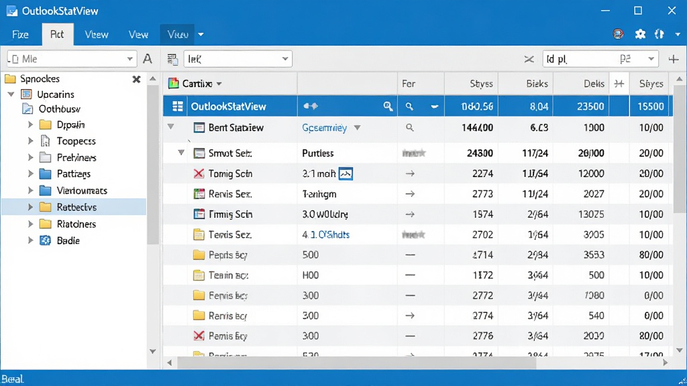This screenshot has width=687, height=386.
Task: Click the chart icon in Tomig Scin row
Action: (346, 174)
